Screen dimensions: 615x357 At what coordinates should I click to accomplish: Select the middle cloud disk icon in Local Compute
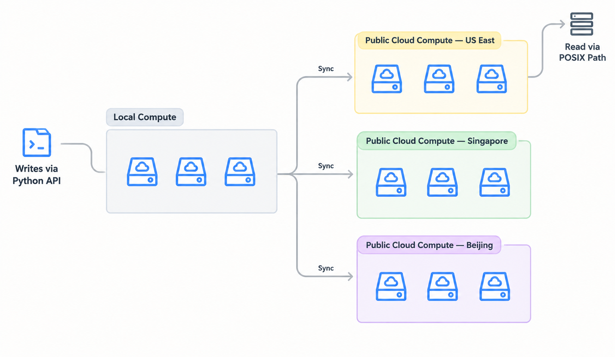191,171
